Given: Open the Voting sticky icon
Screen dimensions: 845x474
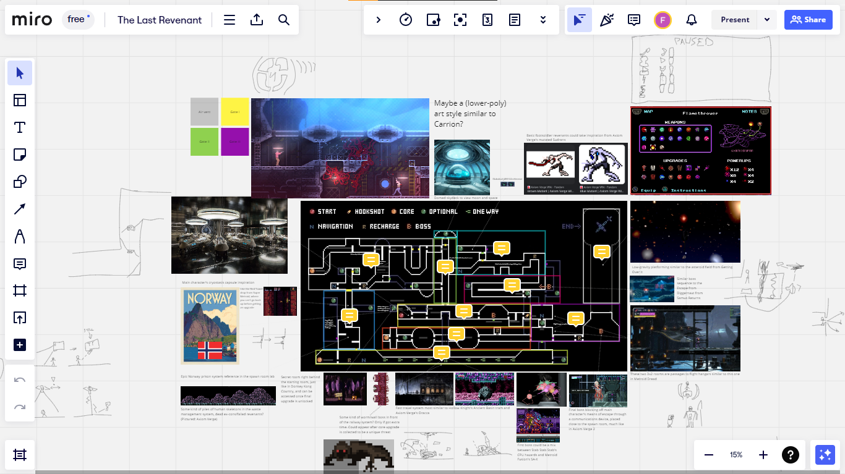Looking at the screenshot, I should pyautogui.click(x=433, y=20).
